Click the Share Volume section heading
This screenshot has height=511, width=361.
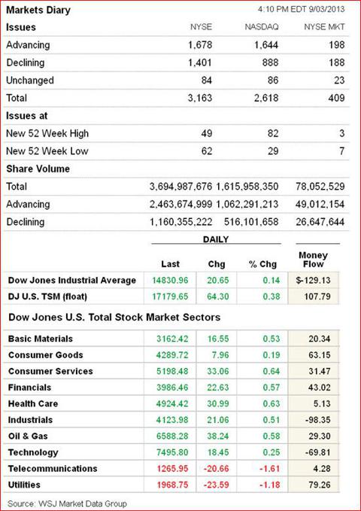point(38,169)
